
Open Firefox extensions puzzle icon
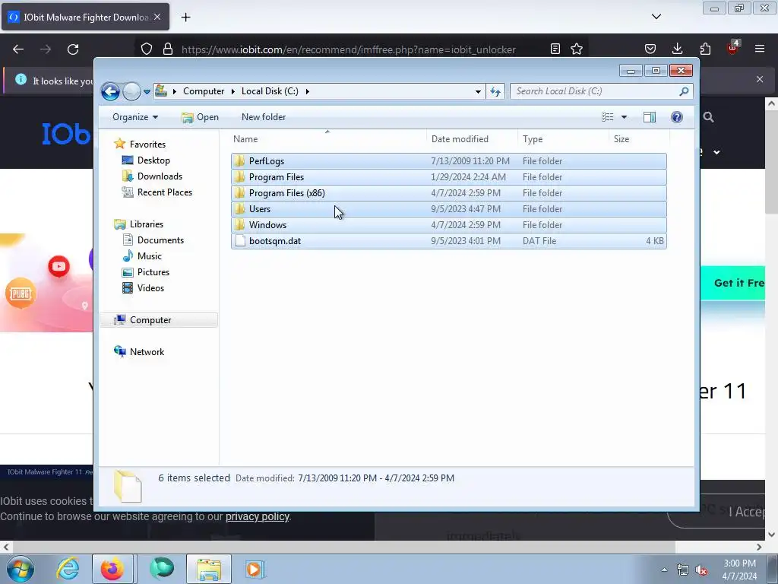pyautogui.click(x=705, y=49)
